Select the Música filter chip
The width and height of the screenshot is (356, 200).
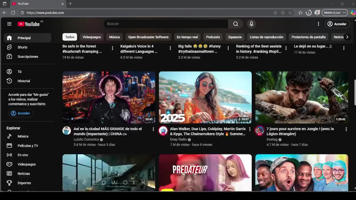(x=115, y=37)
